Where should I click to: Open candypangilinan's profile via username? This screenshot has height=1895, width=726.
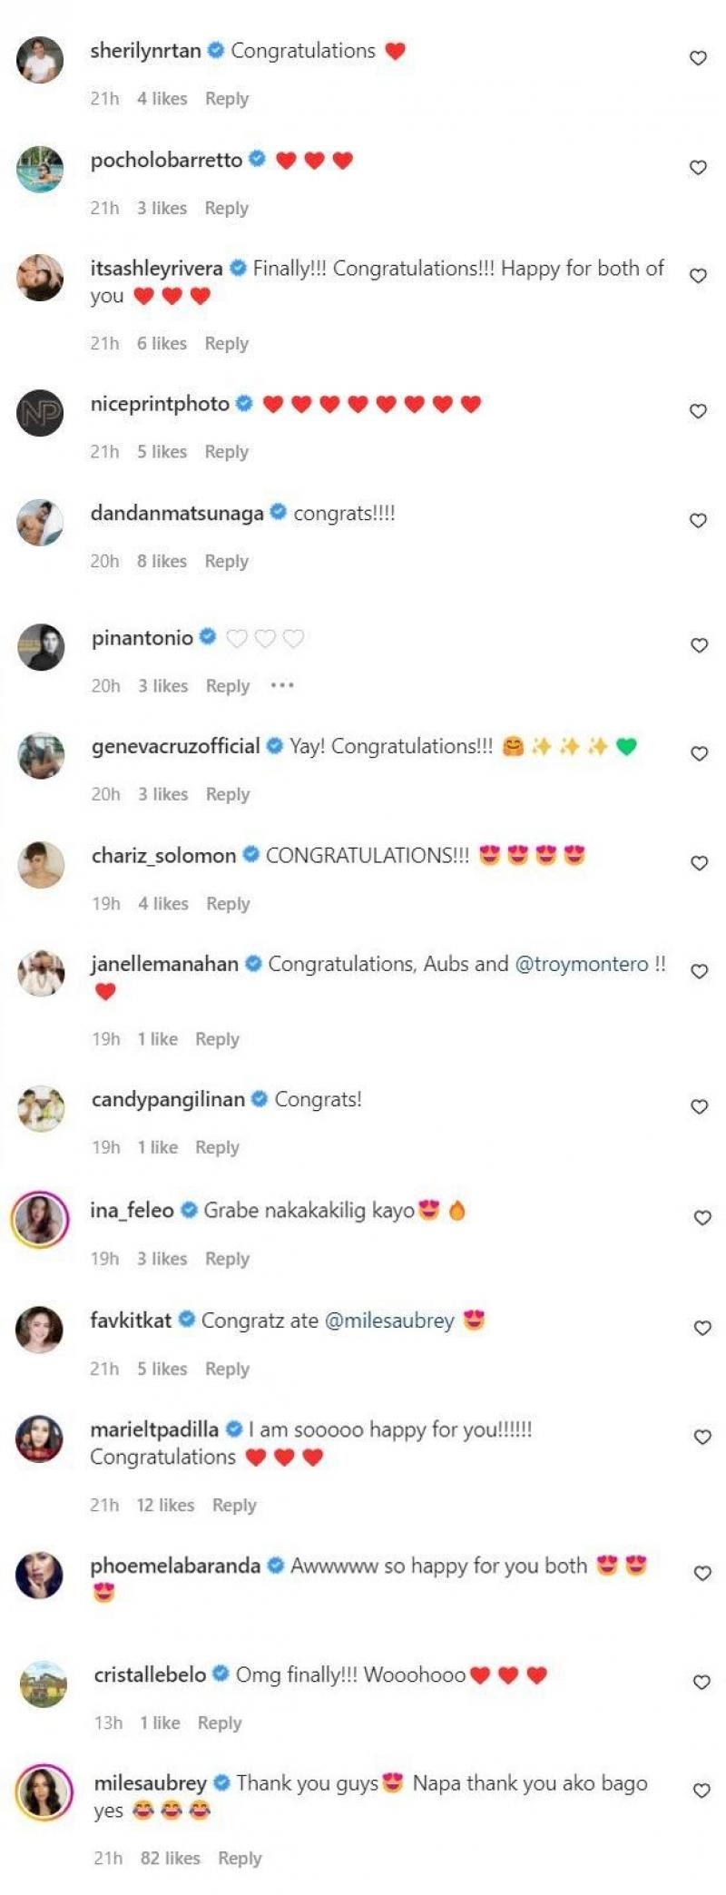168,1099
